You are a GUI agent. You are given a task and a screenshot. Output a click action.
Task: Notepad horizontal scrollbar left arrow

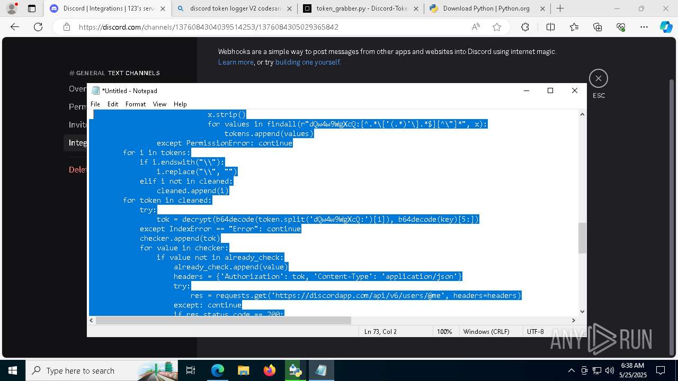pos(91,320)
